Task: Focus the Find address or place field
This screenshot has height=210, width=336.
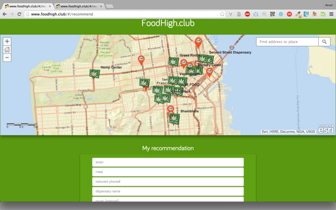Action: point(287,42)
